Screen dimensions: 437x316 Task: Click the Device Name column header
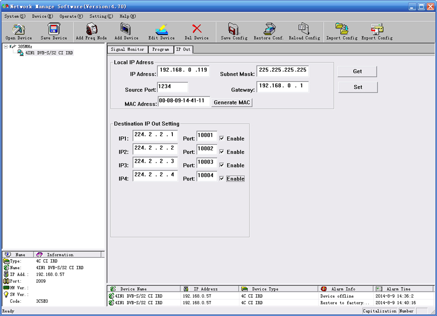(144, 289)
